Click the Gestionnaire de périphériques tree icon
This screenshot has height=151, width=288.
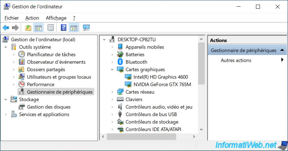pos(21,92)
